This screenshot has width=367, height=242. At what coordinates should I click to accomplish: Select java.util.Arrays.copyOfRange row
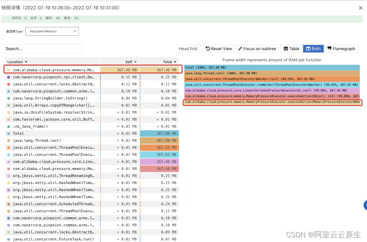click(x=92, y=105)
